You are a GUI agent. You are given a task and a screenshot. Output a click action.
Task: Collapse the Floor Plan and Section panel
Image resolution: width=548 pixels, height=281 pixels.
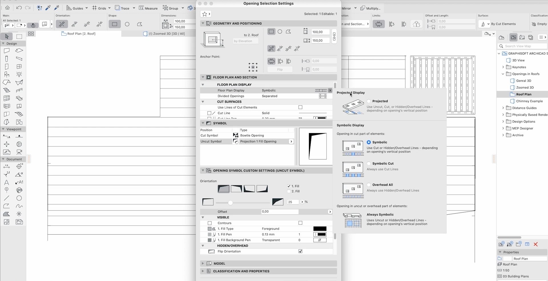click(203, 77)
